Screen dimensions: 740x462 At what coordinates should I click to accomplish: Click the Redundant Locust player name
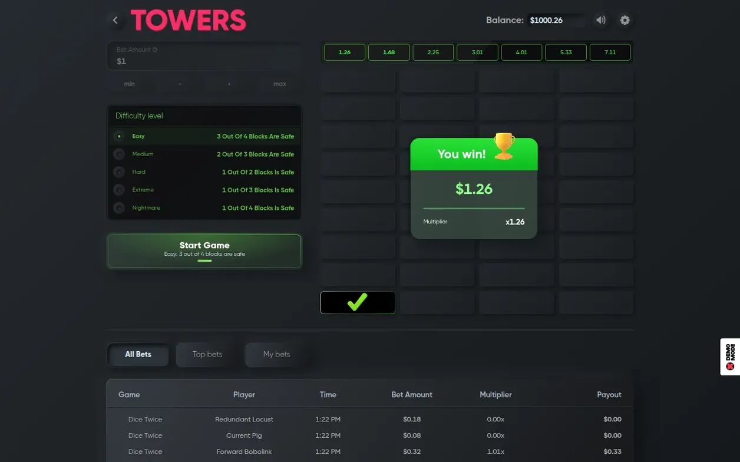(244, 420)
